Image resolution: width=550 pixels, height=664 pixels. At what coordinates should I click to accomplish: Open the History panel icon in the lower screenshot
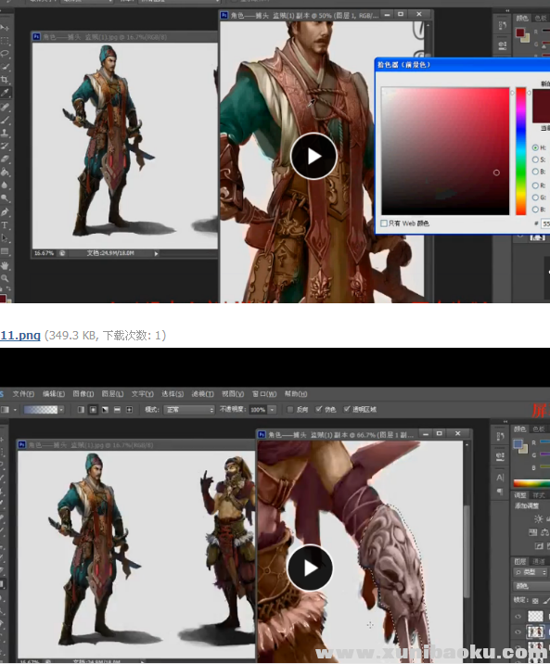coord(500,436)
